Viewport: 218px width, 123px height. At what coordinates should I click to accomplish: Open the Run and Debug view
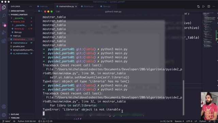click(4, 32)
